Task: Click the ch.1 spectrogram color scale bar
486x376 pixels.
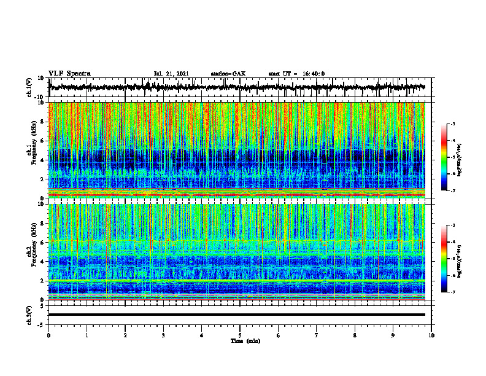Action: pos(444,157)
